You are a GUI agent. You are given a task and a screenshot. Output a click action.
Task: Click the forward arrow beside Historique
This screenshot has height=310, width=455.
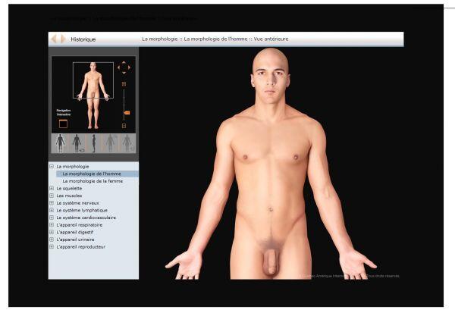click(x=61, y=39)
